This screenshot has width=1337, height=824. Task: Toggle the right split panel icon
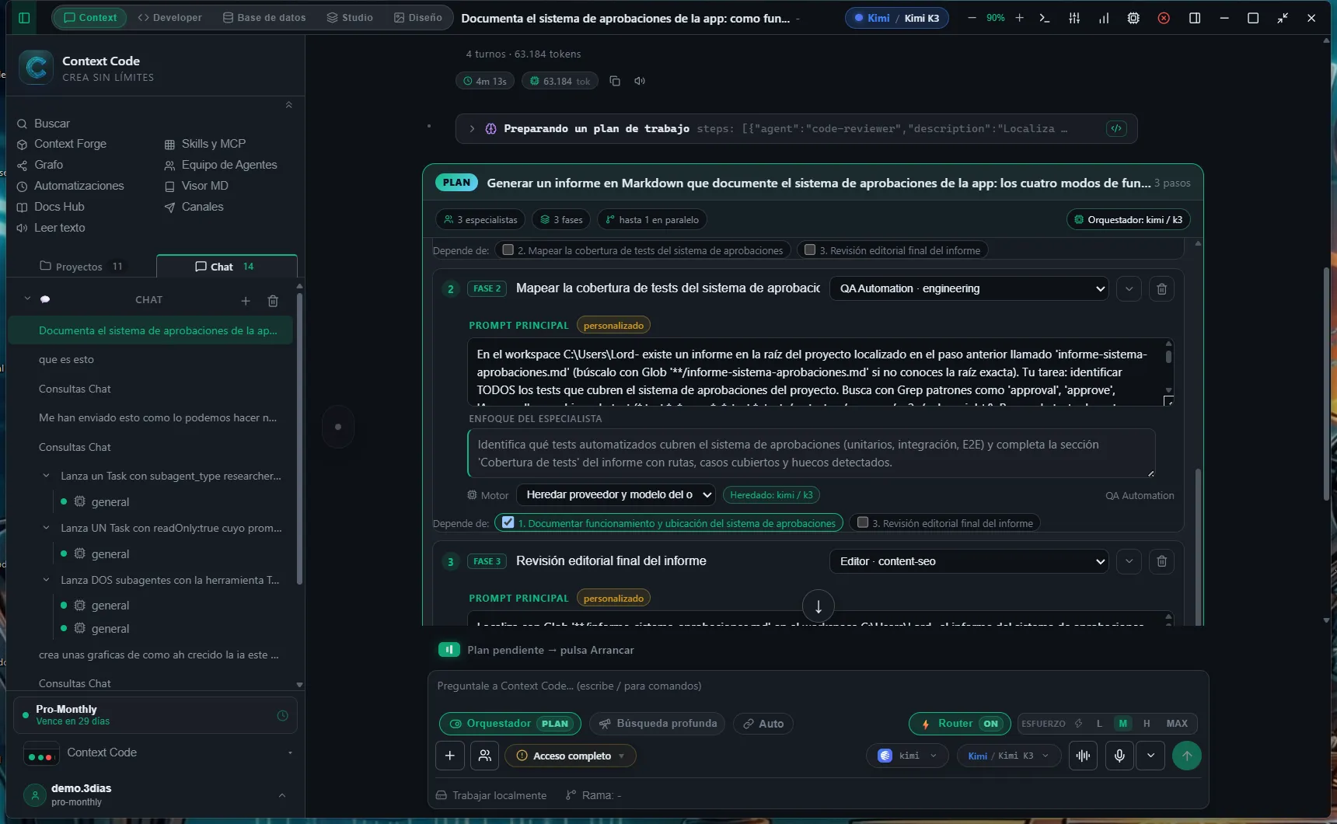click(x=1195, y=18)
